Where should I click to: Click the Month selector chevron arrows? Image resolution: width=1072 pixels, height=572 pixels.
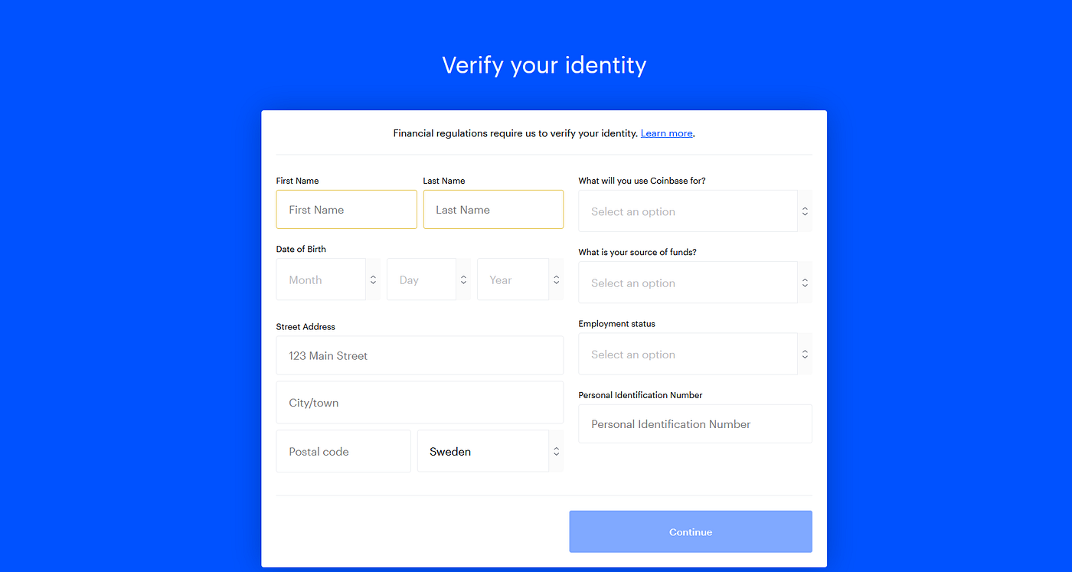tap(373, 280)
